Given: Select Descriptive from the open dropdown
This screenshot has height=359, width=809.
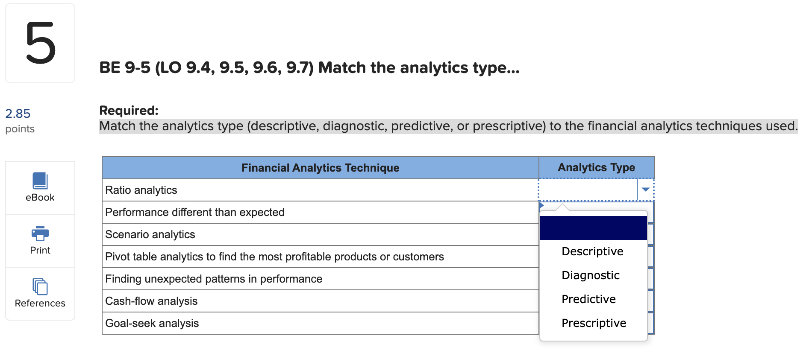Looking at the screenshot, I should (x=592, y=251).
